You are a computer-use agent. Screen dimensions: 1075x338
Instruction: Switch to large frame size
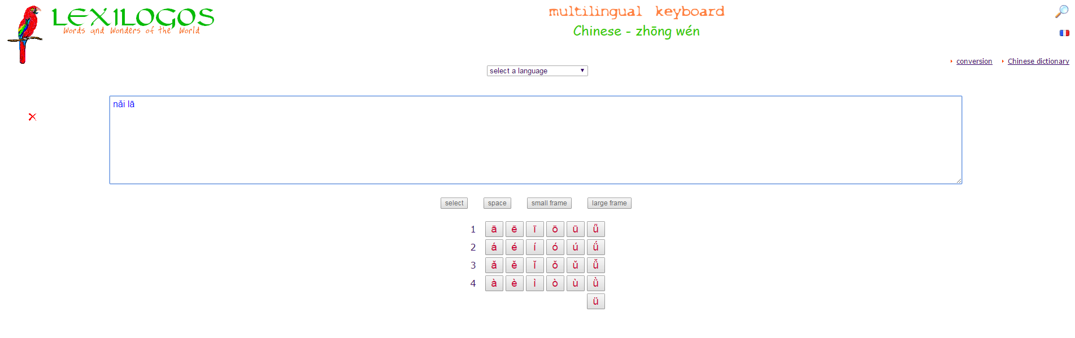pos(609,203)
